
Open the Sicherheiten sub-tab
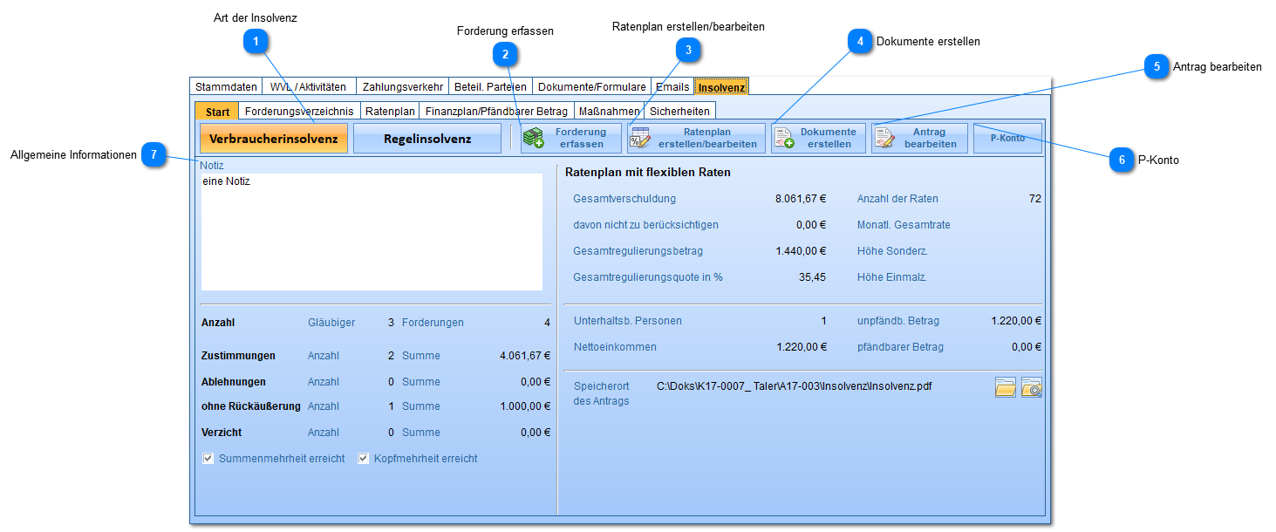coord(680,111)
